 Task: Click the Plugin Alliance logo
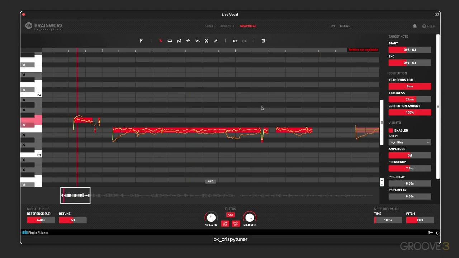click(35, 233)
